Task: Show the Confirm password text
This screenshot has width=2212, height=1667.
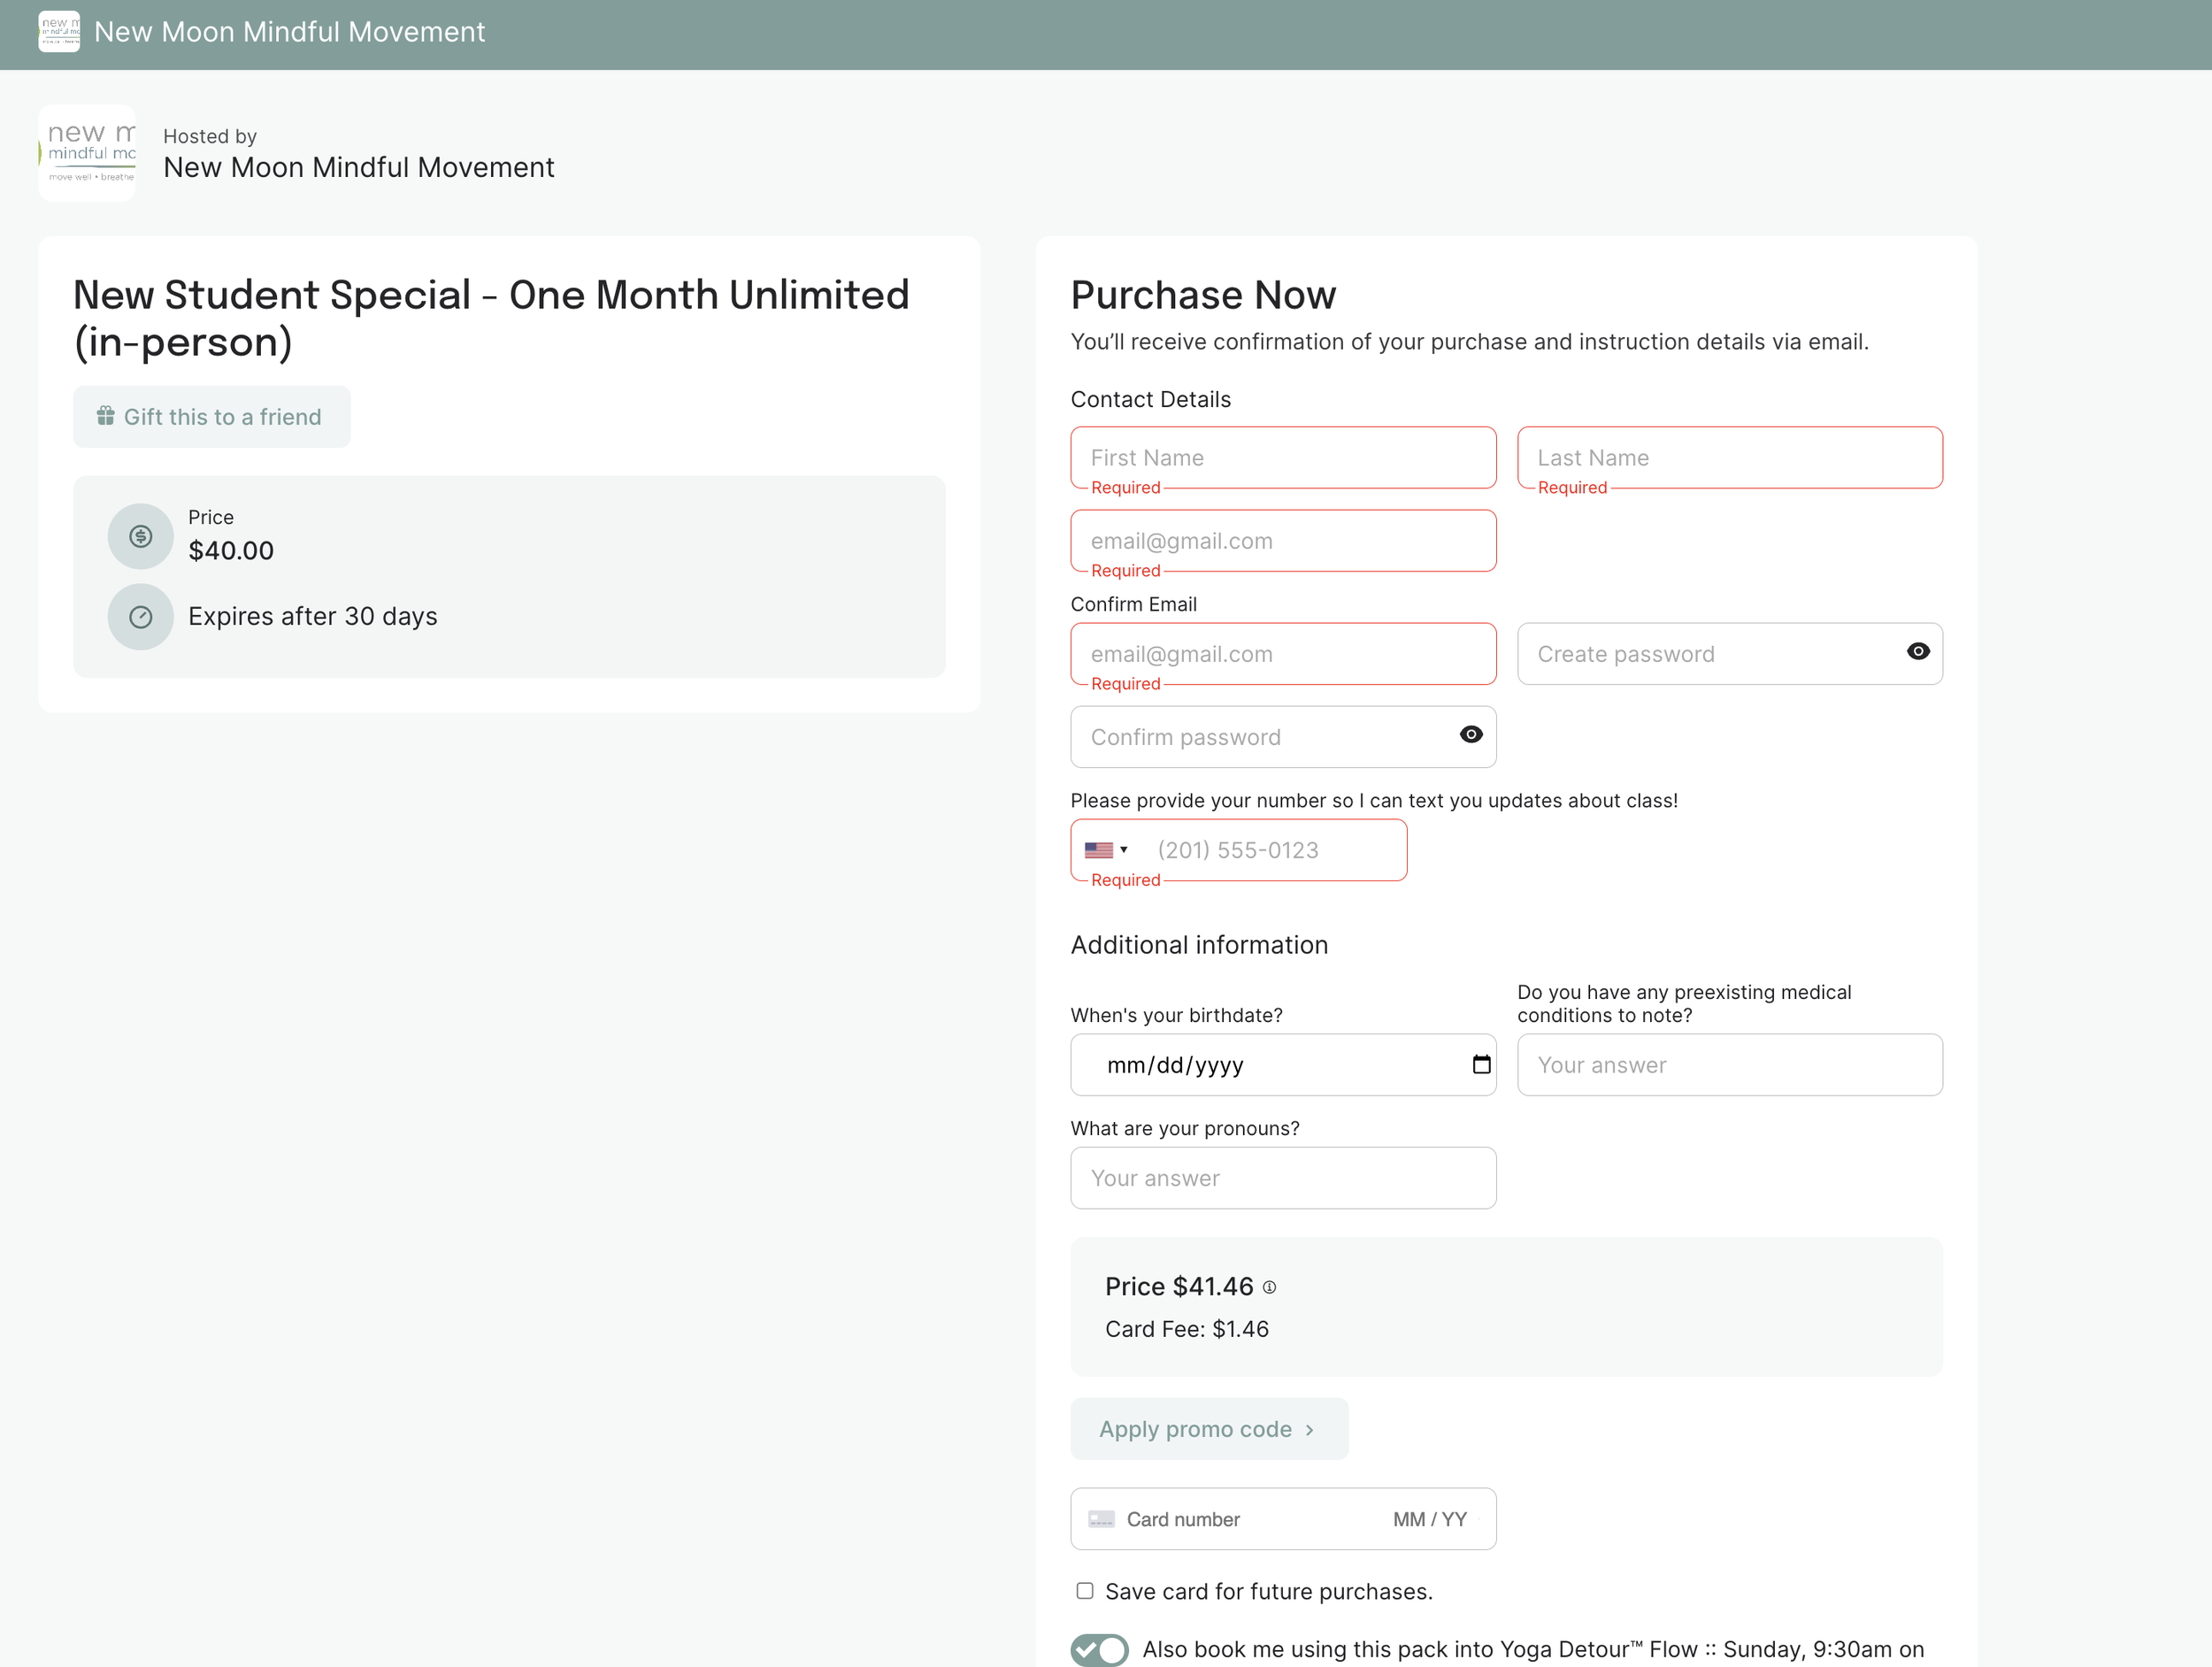Action: pos(1471,735)
